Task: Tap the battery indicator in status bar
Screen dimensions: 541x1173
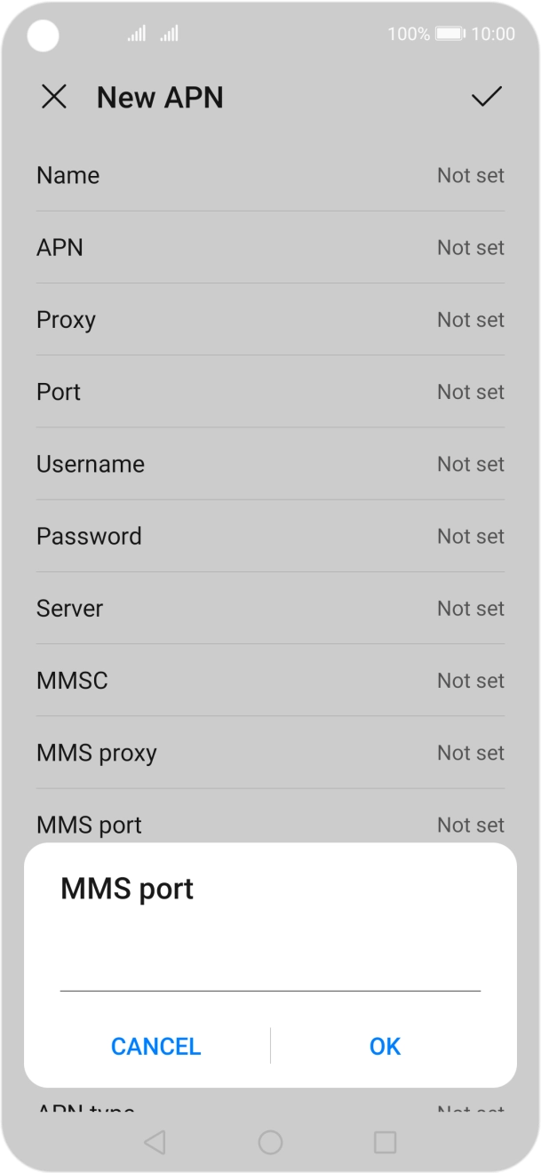Action: point(450,34)
